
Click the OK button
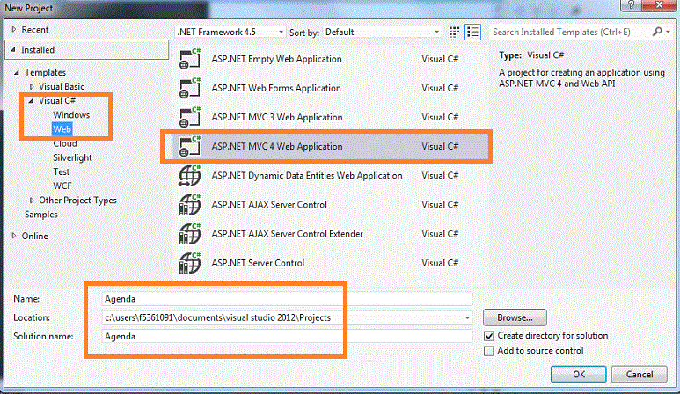pos(579,374)
